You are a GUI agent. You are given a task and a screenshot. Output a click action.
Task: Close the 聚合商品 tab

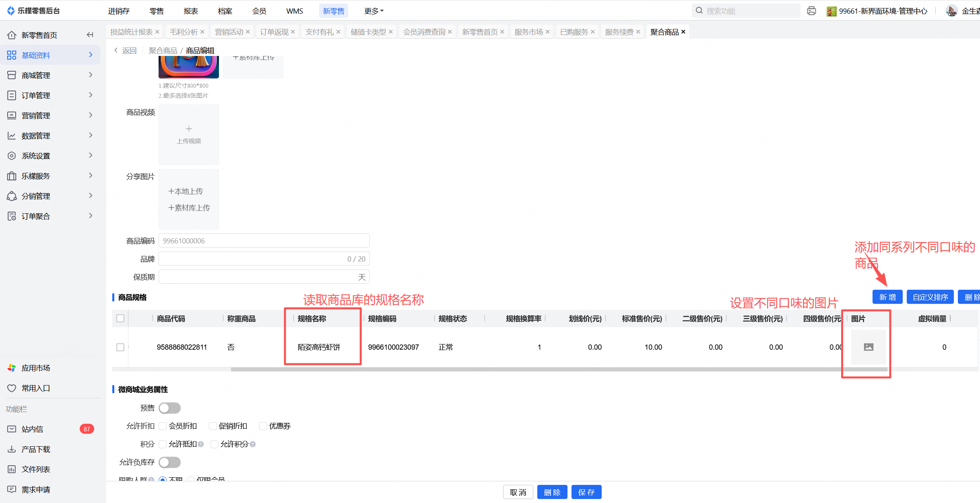click(683, 32)
